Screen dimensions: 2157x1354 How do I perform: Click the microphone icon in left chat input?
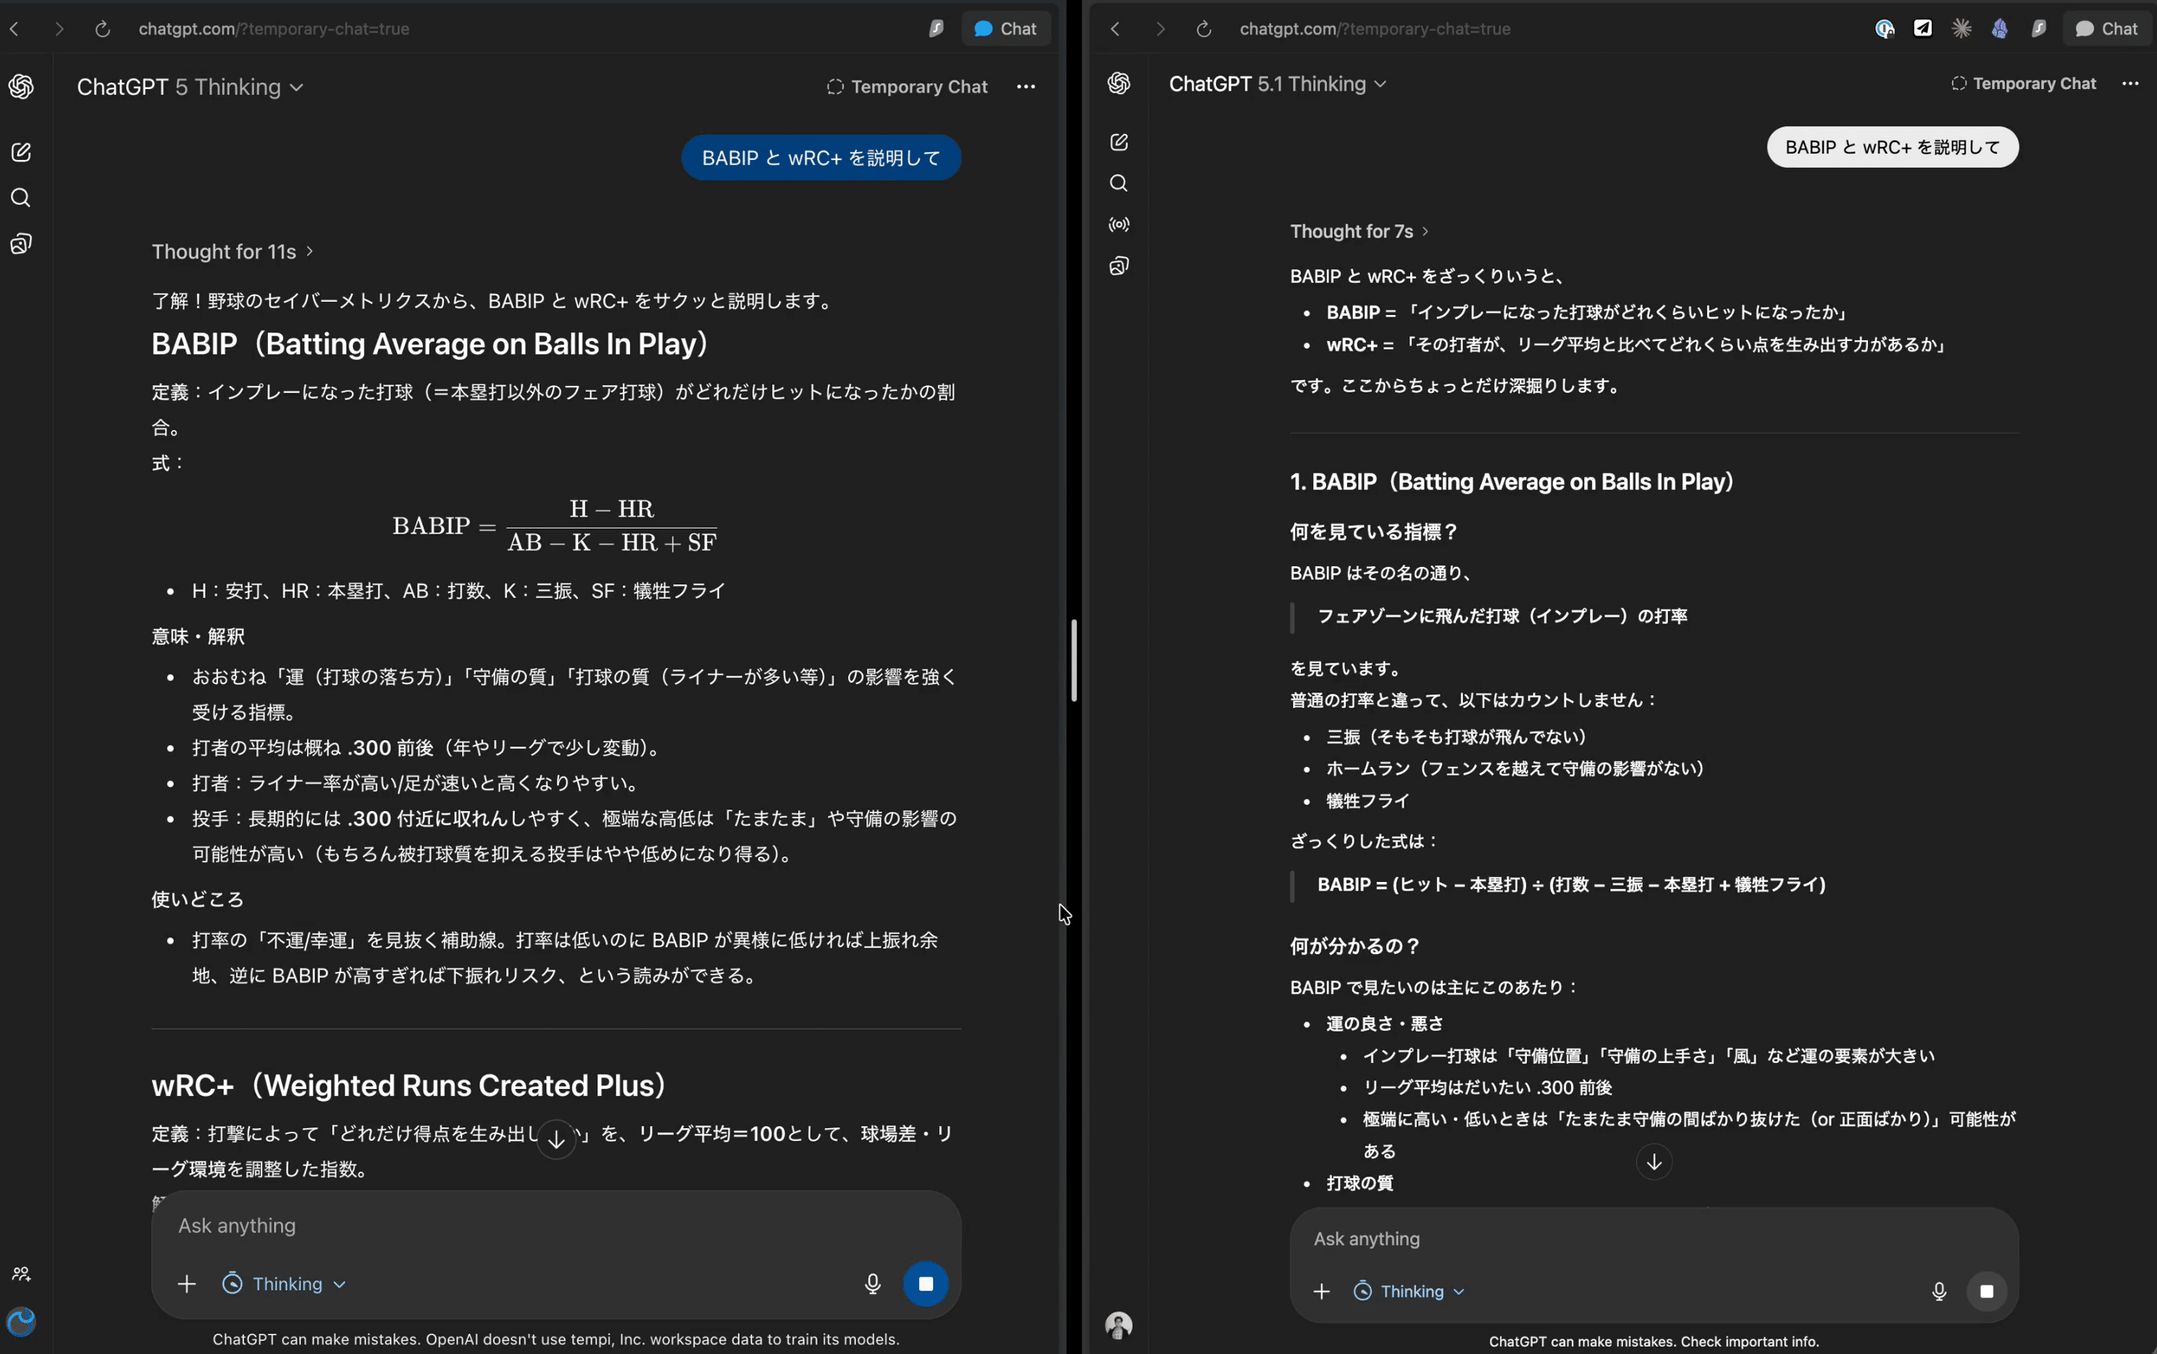(873, 1283)
